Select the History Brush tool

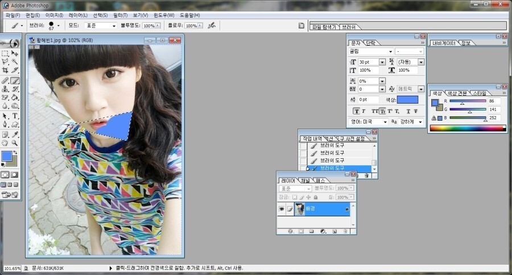click(15, 89)
